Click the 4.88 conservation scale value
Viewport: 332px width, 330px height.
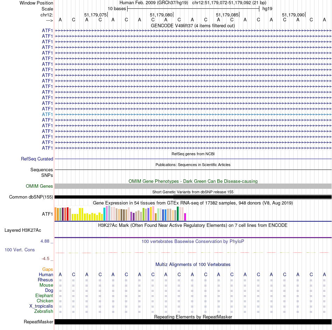click(x=45, y=241)
